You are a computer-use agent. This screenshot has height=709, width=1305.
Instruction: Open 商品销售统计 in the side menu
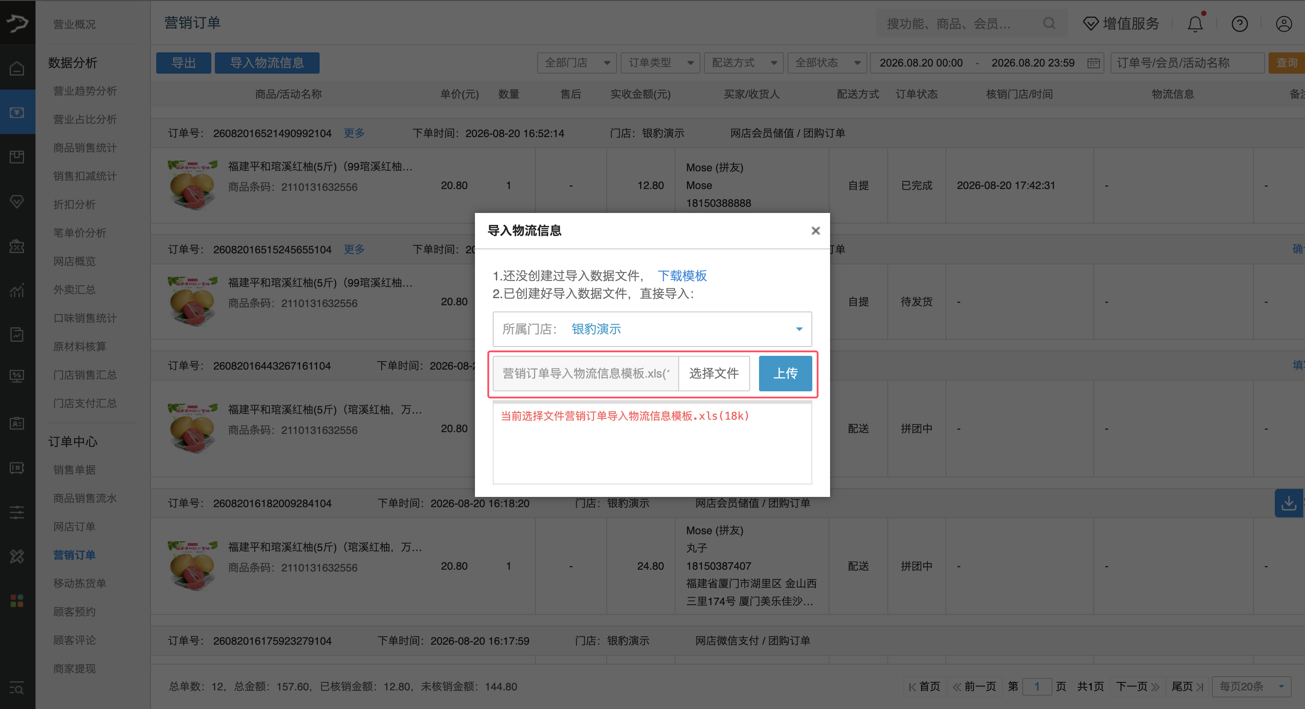tap(85, 147)
